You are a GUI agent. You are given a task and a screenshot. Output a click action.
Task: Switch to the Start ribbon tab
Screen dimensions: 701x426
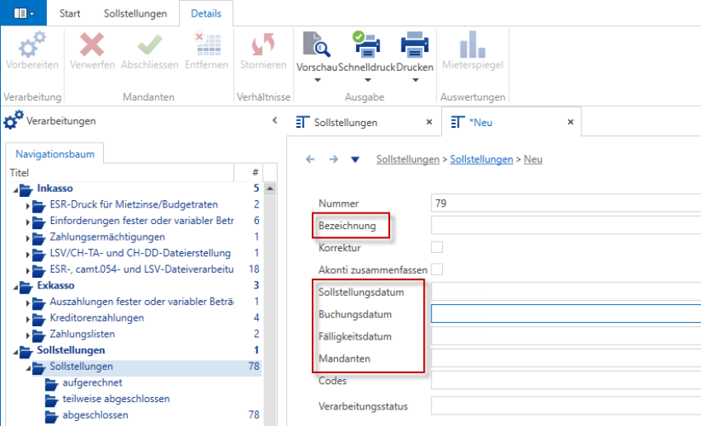(70, 13)
